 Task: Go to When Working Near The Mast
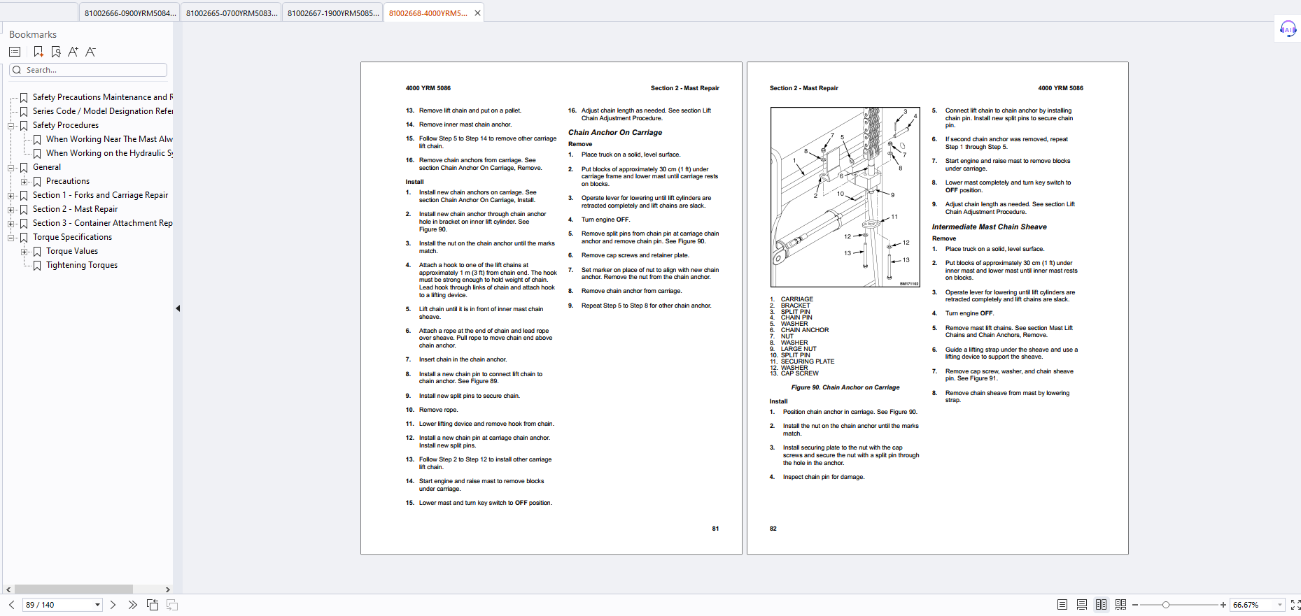pos(109,139)
